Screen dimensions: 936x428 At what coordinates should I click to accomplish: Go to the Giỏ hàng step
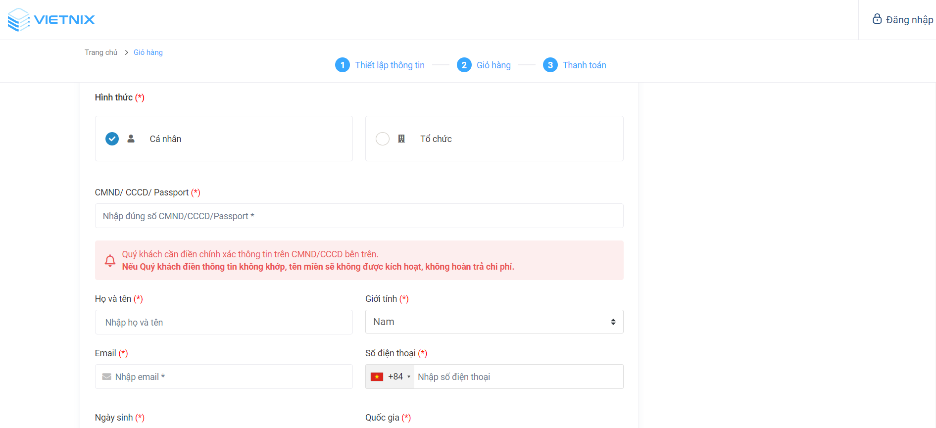point(493,65)
